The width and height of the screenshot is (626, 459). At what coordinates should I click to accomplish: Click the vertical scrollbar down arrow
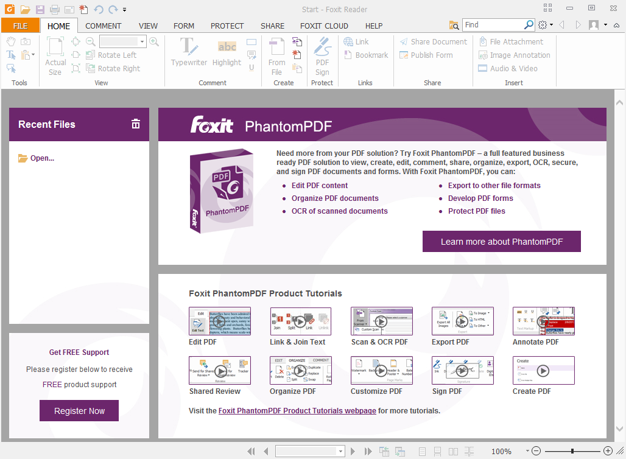pyautogui.click(x=620, y=429)
